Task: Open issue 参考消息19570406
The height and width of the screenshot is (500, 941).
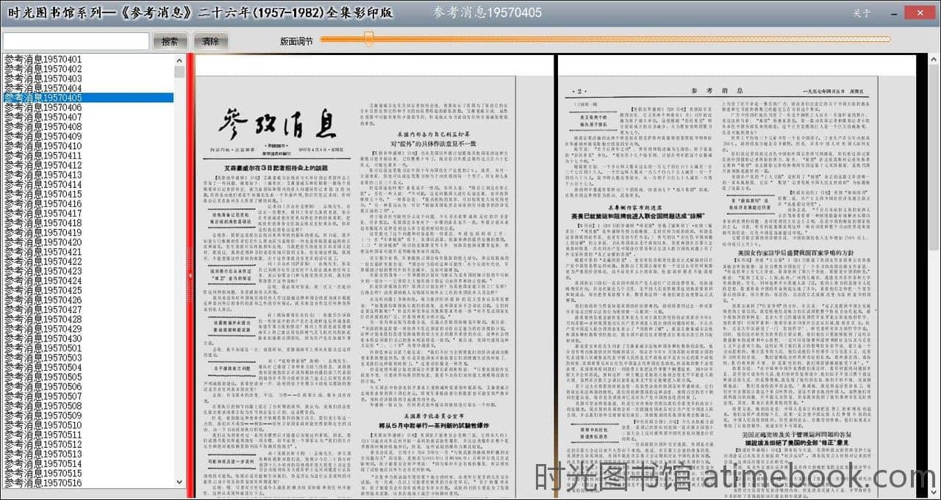Action: coord(43,107)
